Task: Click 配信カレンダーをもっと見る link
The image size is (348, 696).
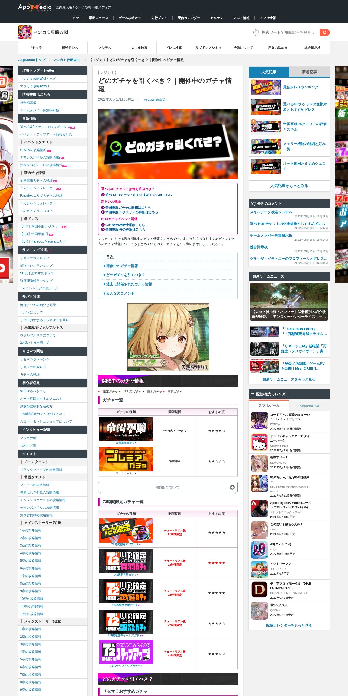Action: pos(289,626)
